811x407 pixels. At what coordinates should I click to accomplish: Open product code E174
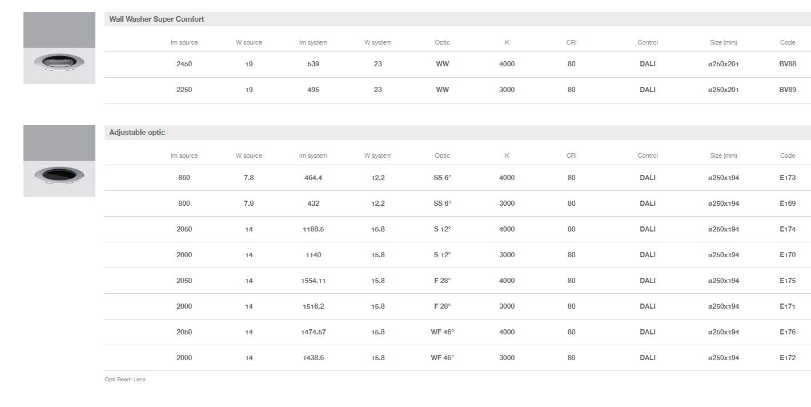pyautogui.click(x=787, y=229)
